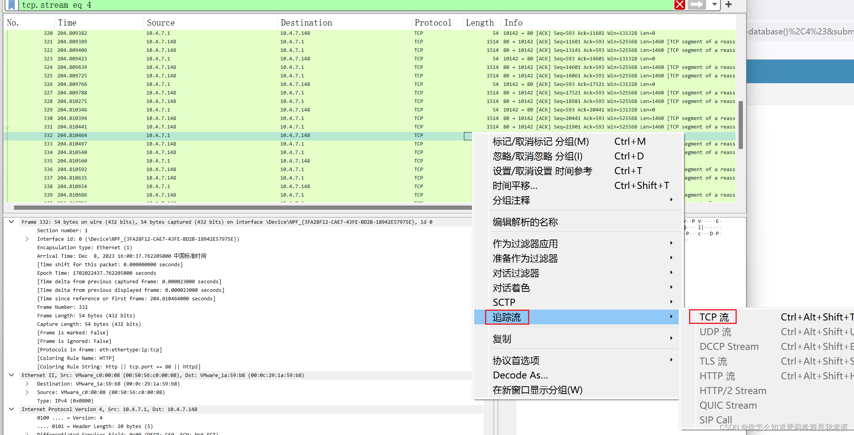The width and height of the screenshot is (854, 435).
Task: Click the bookmark icon in filter bar
Action: point(12,5)
